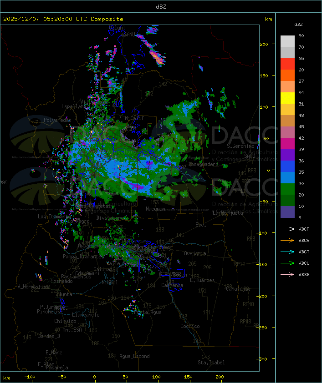Screen dimensions: 322x383
Task: Click the Sosneado map label
Action: [x=61, y=281]
